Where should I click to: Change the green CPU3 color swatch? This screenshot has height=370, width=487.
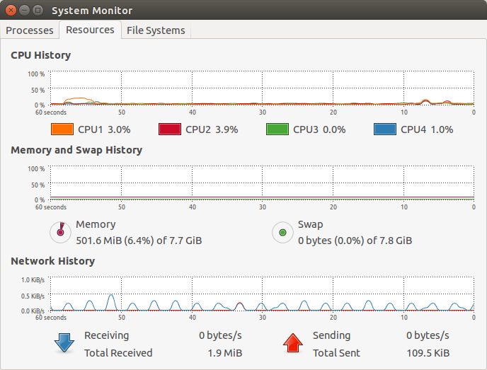[277, 129]
